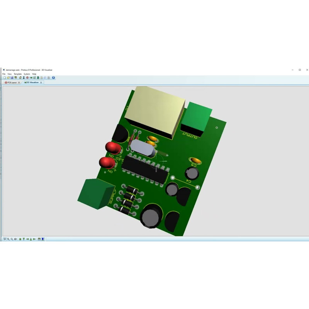Image resolution: width=309 pixels, height=309 pixels.
Task: Open PCB Layout from the red toolbar icon
Action: tap(27, 78)
